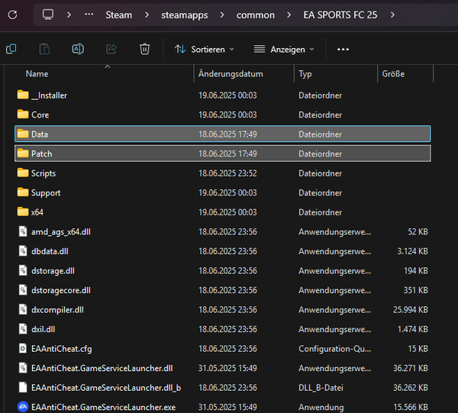Image resolution: width=458 pixels, height=413 pixels.
Task: Sort by the Typ column header
Action: 305,74
